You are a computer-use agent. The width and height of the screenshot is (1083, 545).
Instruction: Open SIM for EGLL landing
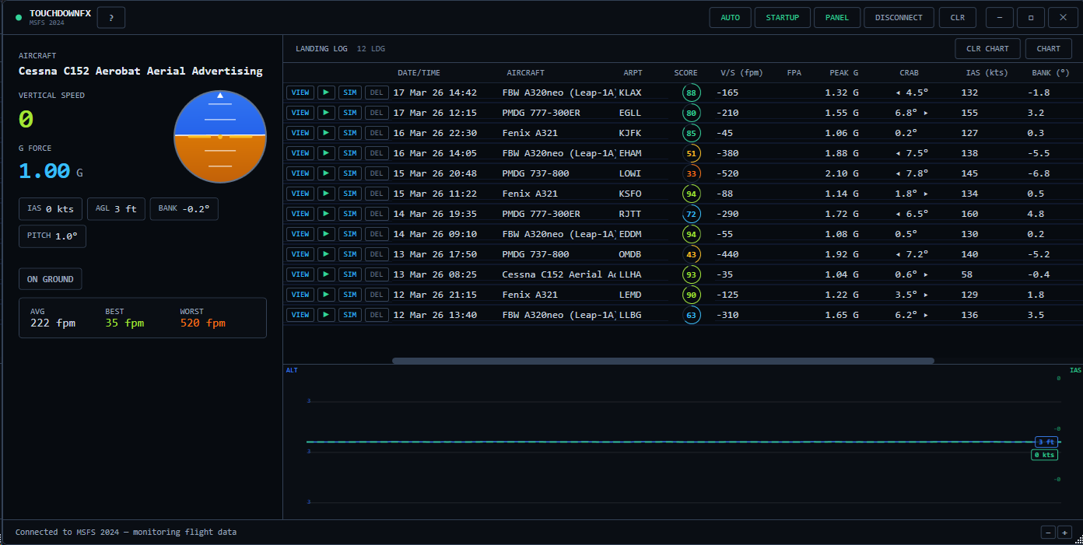click(350, 113)
